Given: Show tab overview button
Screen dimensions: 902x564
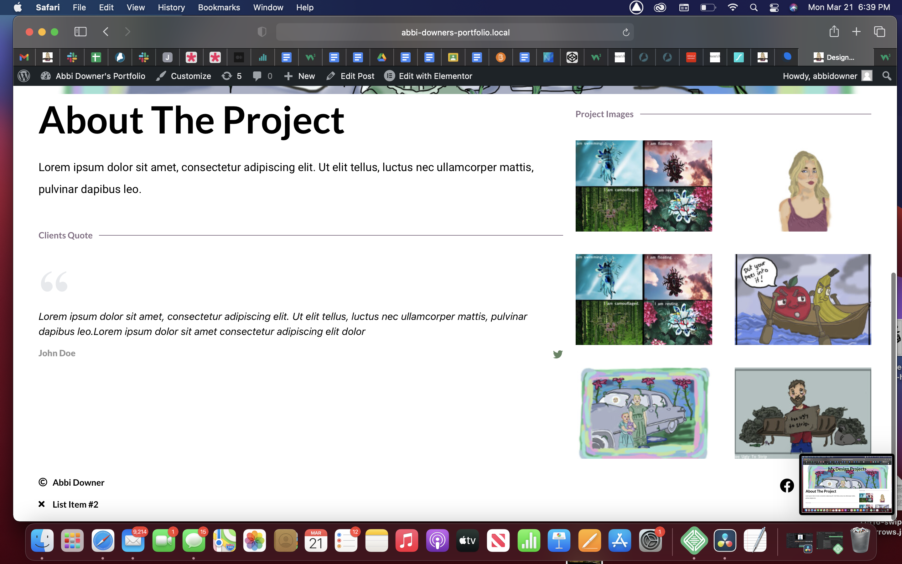Looking at the screenshot, I should pos(879,32).
